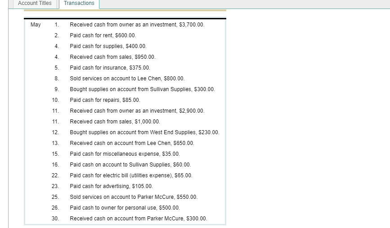
Task: Select miscellaneous expense $35.00 line
Action: click(125, 154)
